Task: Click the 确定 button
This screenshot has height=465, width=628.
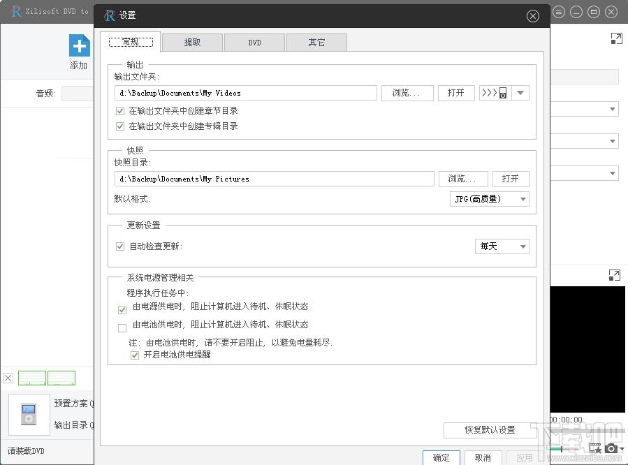Action: point(441,458)
